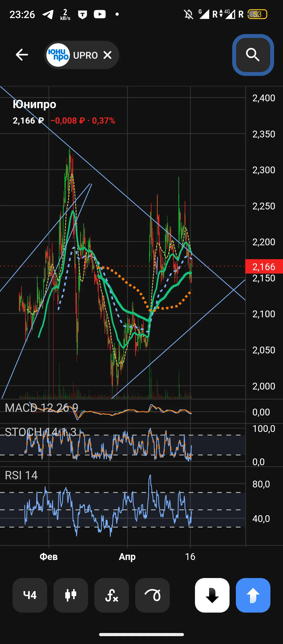The width and height of the screenshot is (283, 644).
Task: Tap the red 2,166 current price tag
Action: [x=264, y=267]
